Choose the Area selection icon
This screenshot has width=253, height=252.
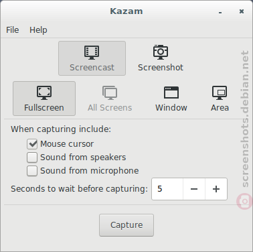click(220, 92)
